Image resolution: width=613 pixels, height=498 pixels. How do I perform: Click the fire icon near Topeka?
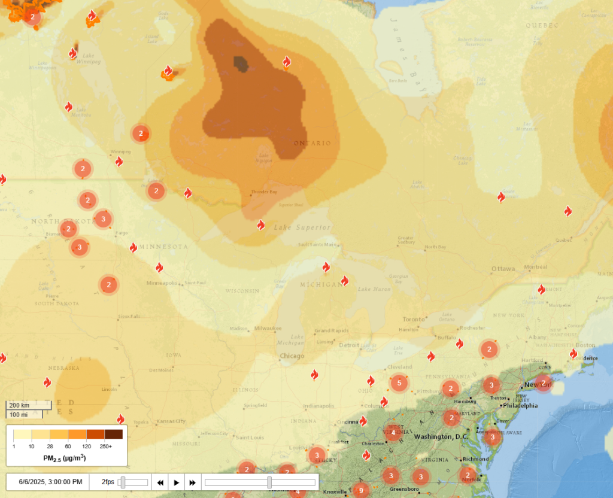pyautogui.click(x=120, y=419)
